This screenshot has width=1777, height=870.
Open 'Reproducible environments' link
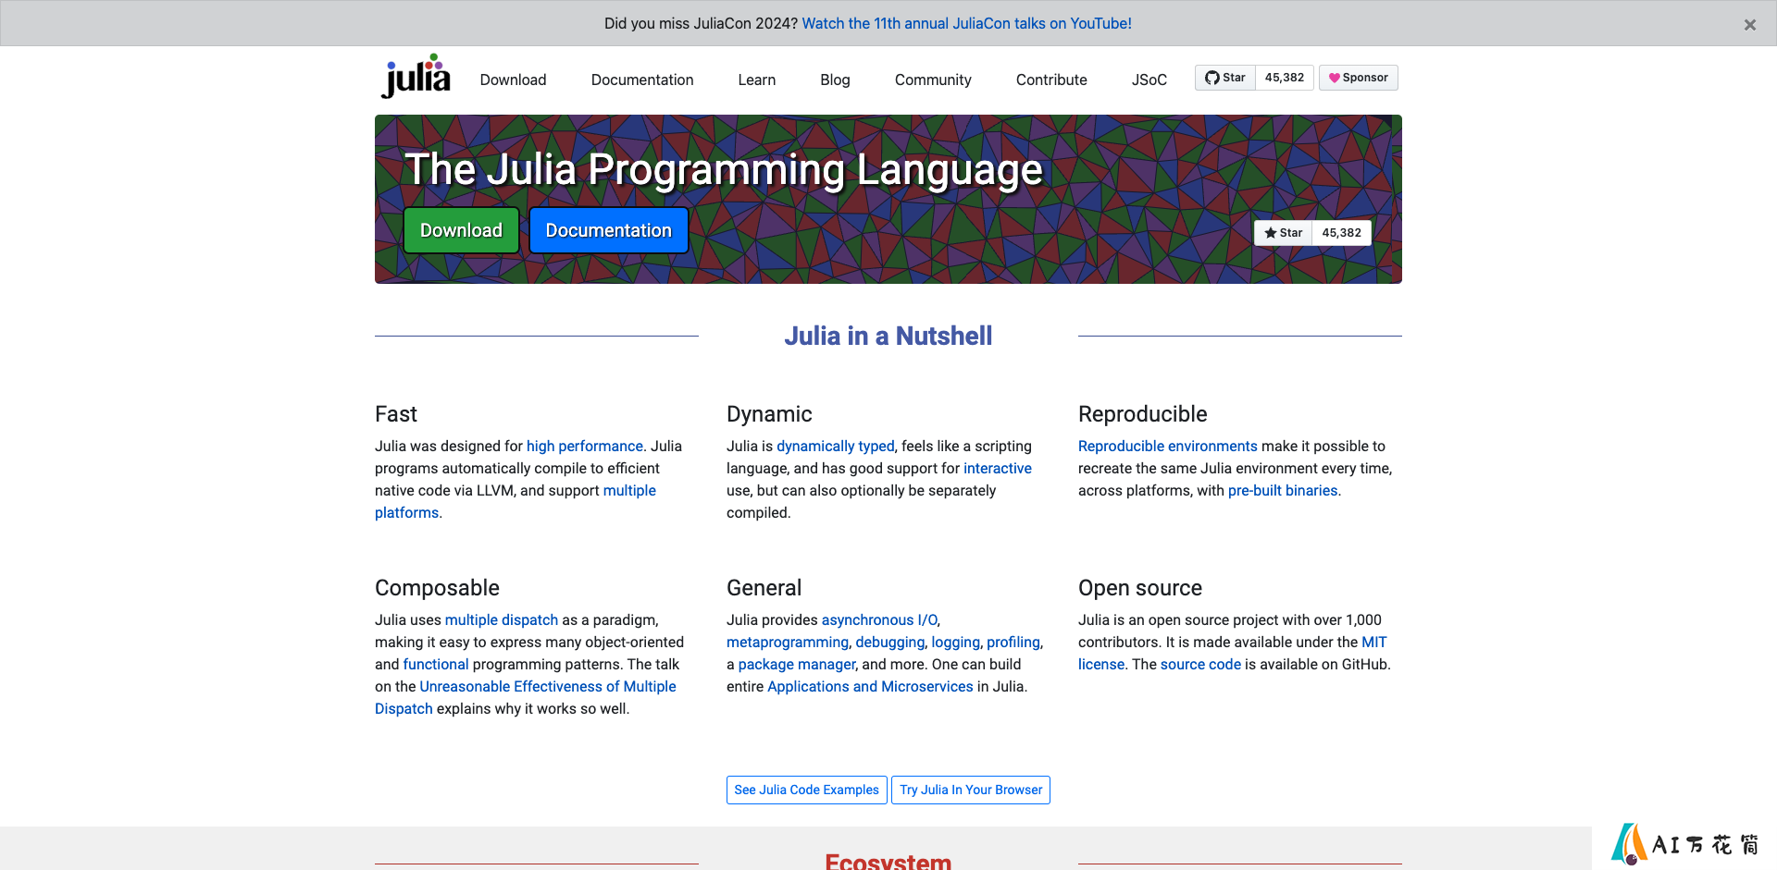coord(1168,446)
